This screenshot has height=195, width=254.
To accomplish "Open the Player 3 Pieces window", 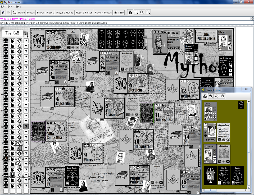I will click(84, 12).
